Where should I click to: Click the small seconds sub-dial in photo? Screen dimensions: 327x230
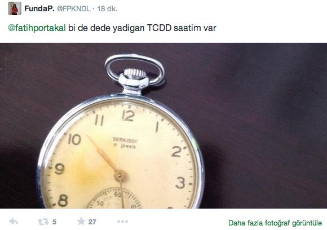[x=114, y=198]
